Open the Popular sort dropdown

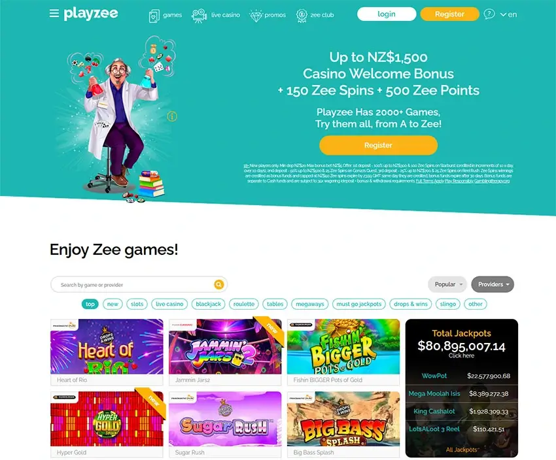tap(447, 284)
